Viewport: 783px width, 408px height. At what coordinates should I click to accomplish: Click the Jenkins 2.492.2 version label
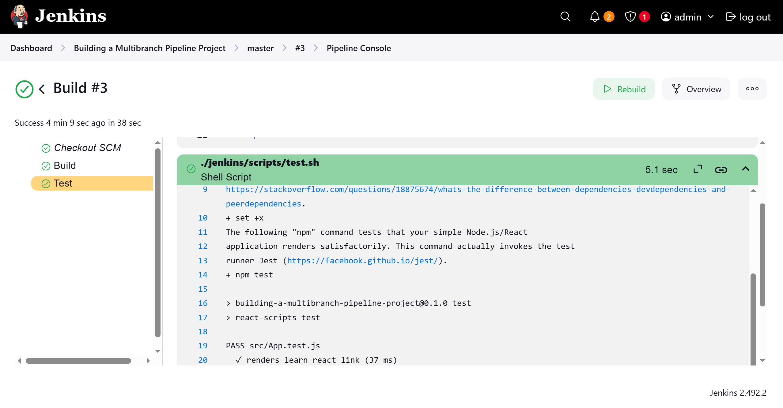[x=738, y=393]
